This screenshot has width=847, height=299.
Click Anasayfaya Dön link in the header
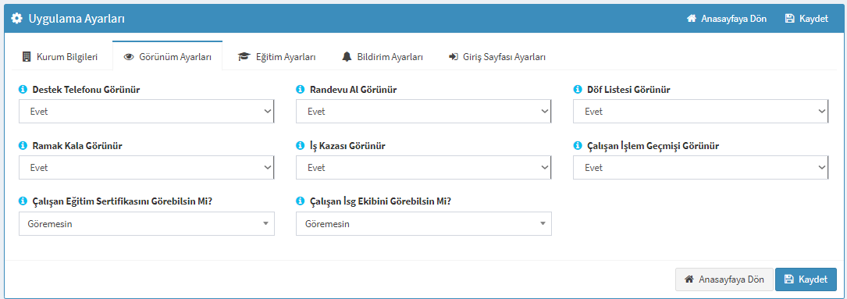(x=727, y=19)
